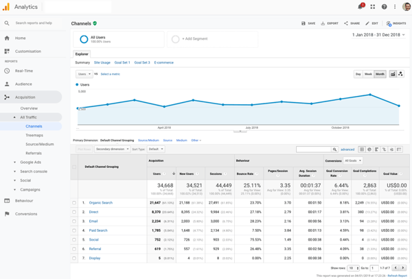Click the Save report icon

tap(304, 23)
